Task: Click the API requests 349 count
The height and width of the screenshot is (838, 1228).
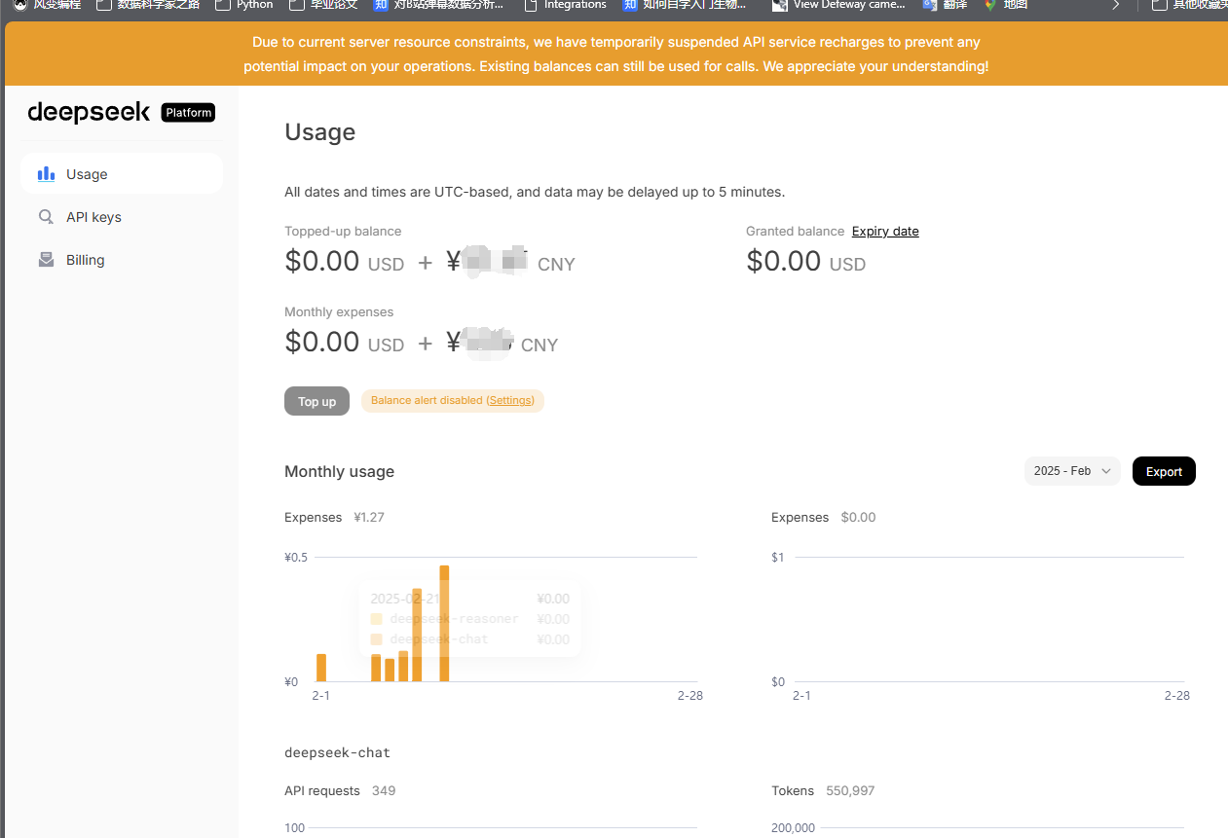Action: point(384,790)
